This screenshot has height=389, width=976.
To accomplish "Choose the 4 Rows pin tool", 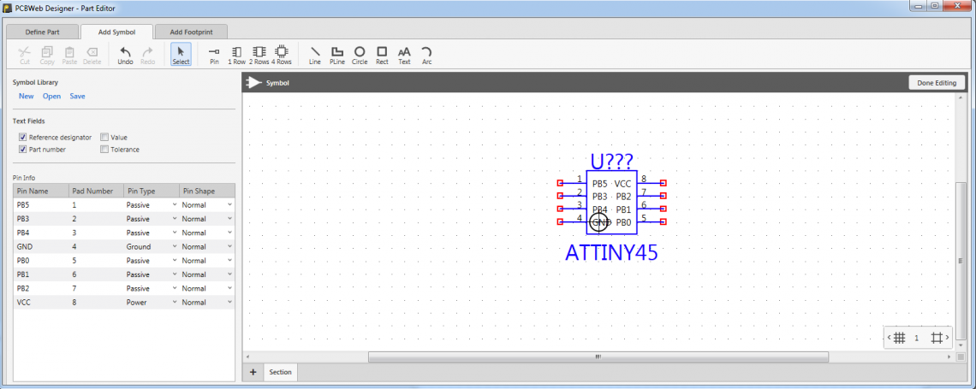I will tap(282, 55).
